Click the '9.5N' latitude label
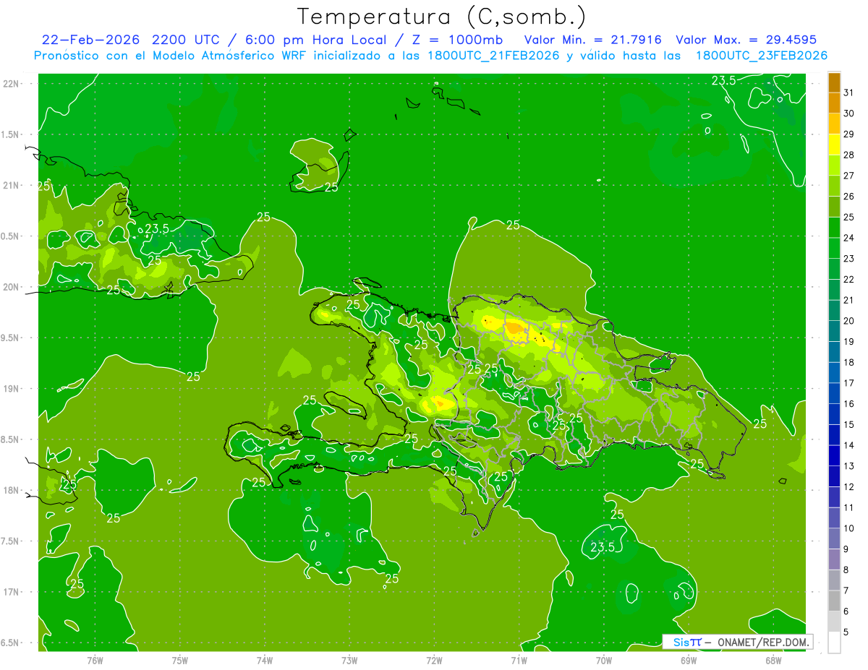Viewport: 868px width, 670px height. (x=11, y=338)
